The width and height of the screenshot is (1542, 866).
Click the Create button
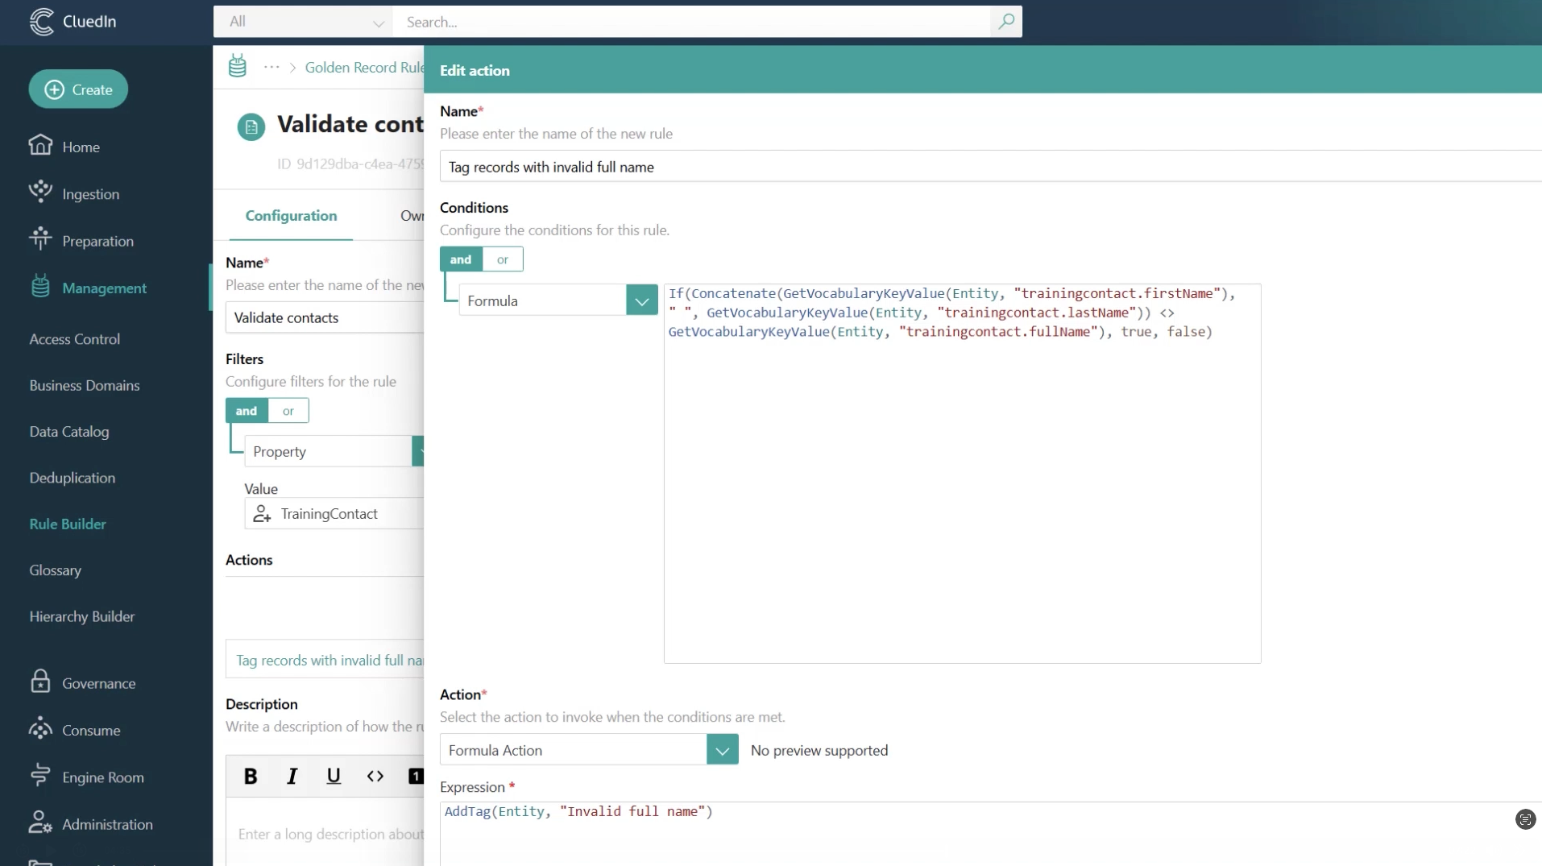78,89
